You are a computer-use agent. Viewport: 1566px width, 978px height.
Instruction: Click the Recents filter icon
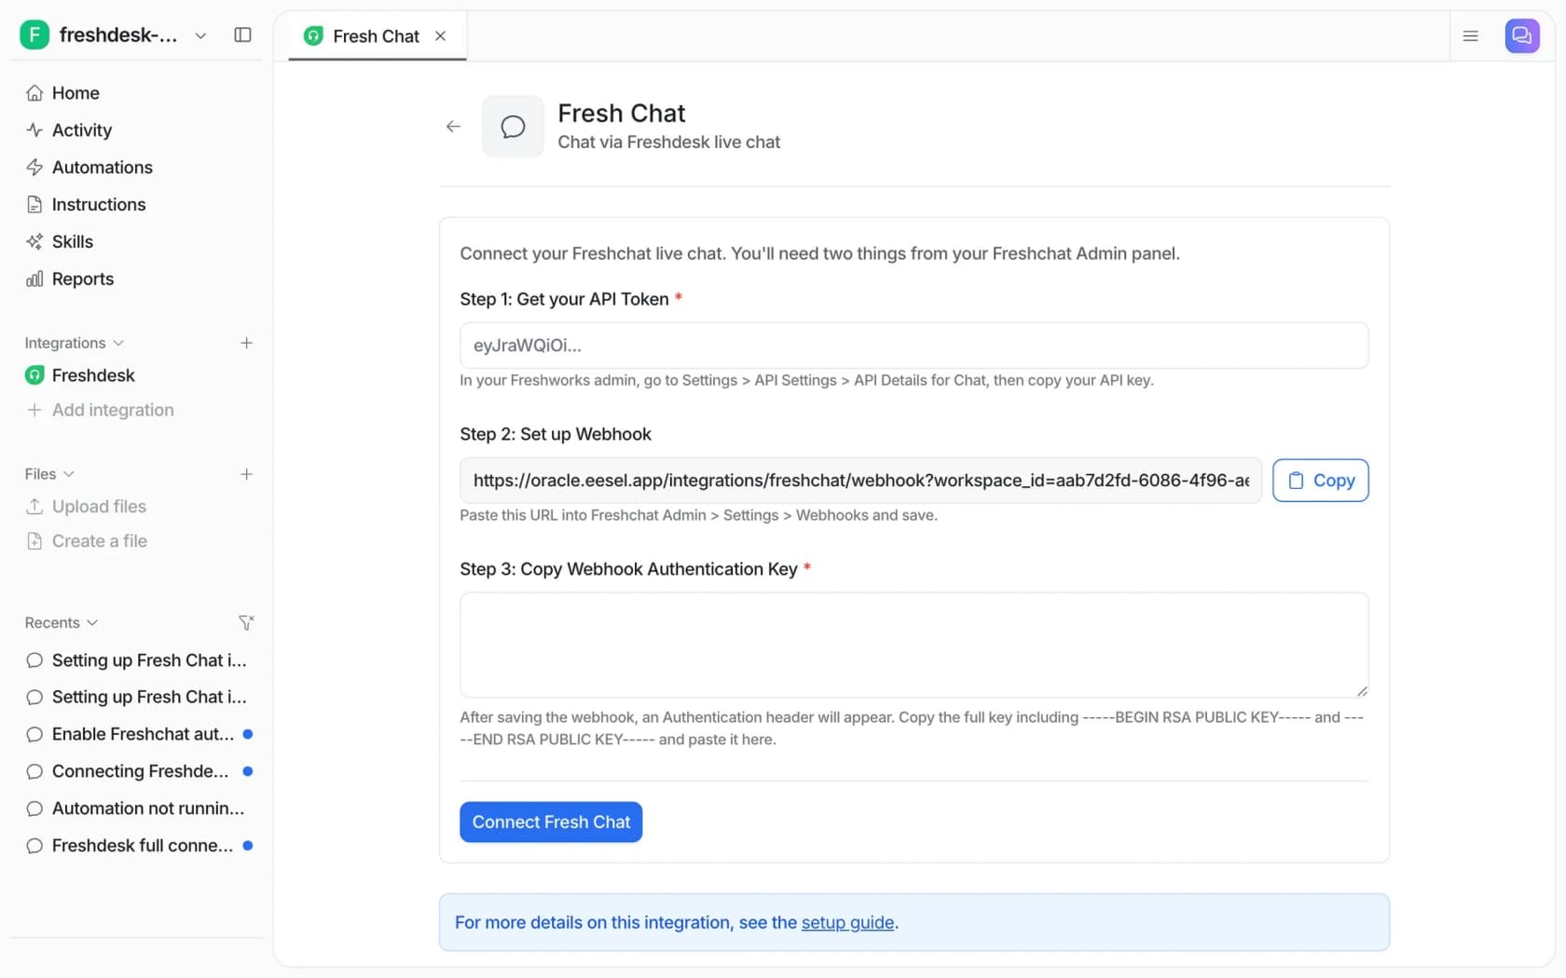tap(246, 622)
